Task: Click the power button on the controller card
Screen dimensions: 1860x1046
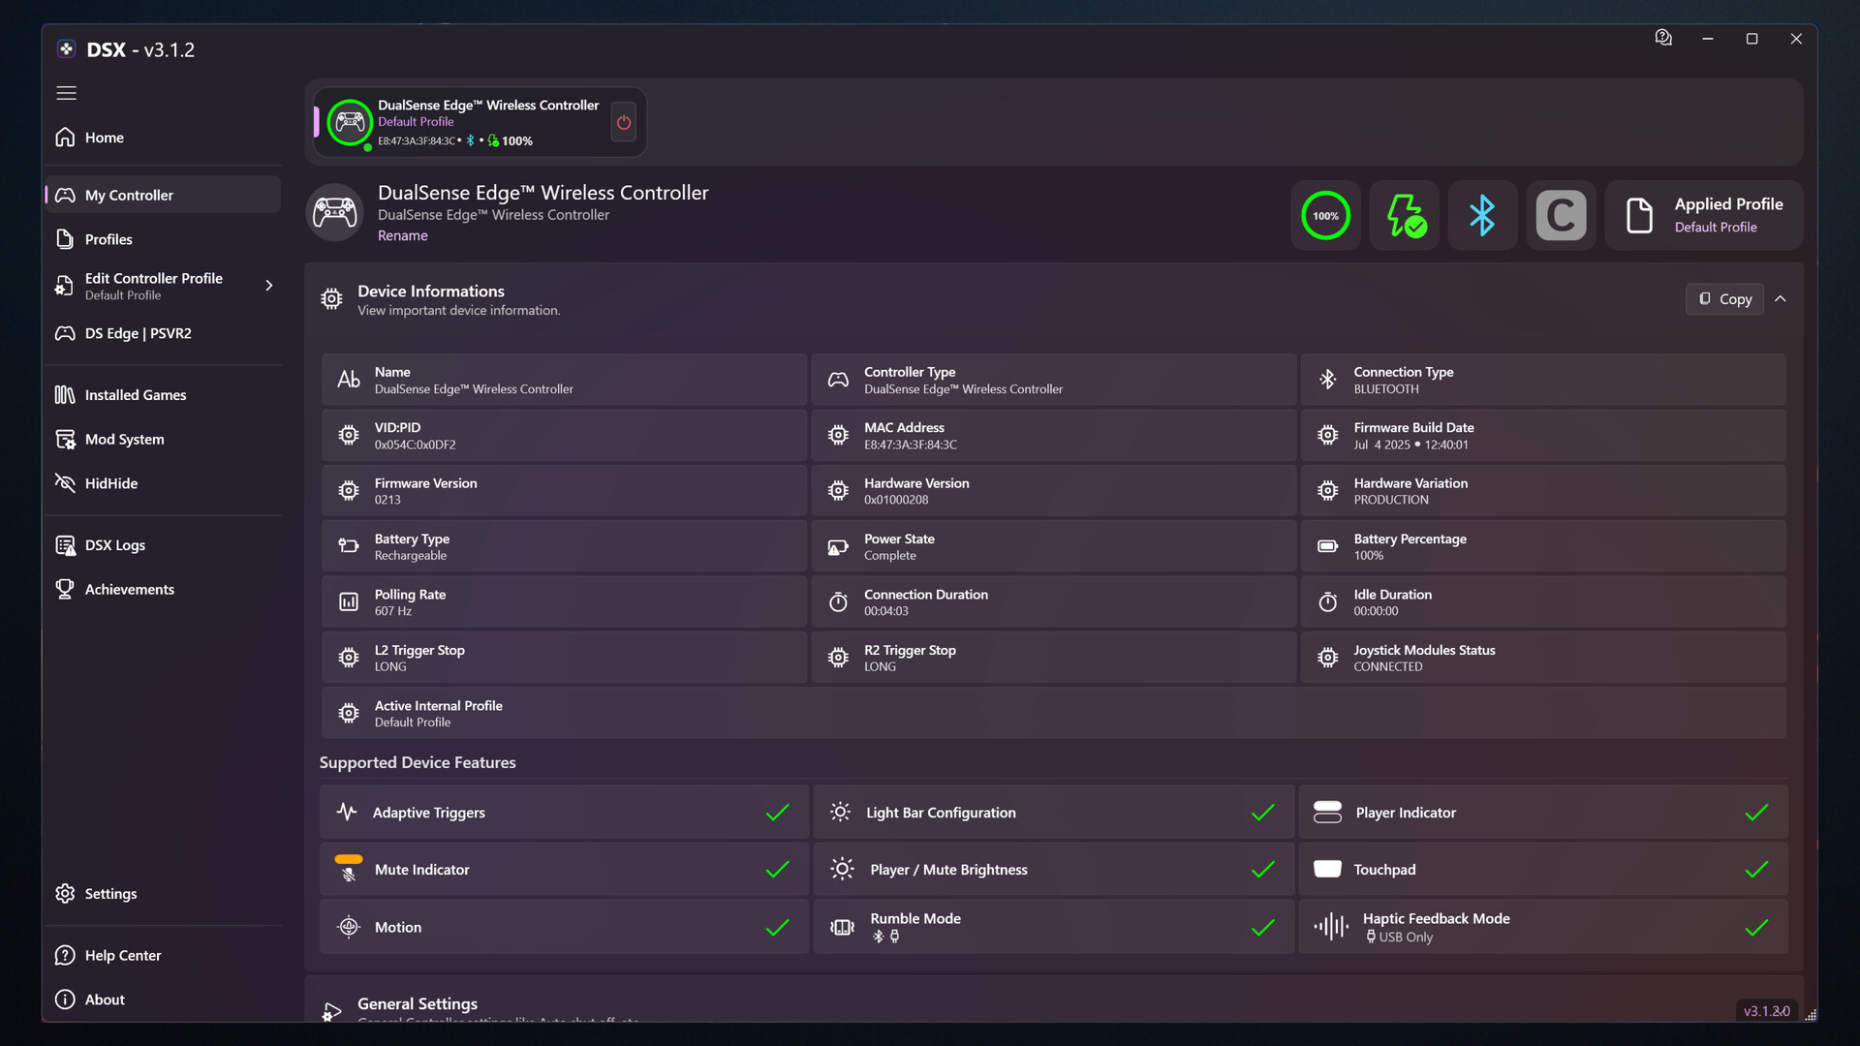Action: pos(623,122)
